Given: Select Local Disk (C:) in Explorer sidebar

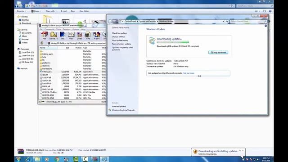Looking at the screenshot, I should click(26, 53).
